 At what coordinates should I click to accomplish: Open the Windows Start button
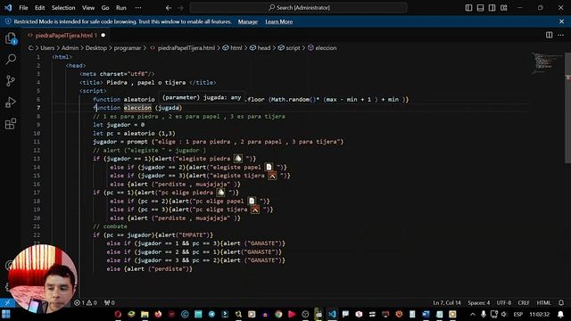coord(6,314)
